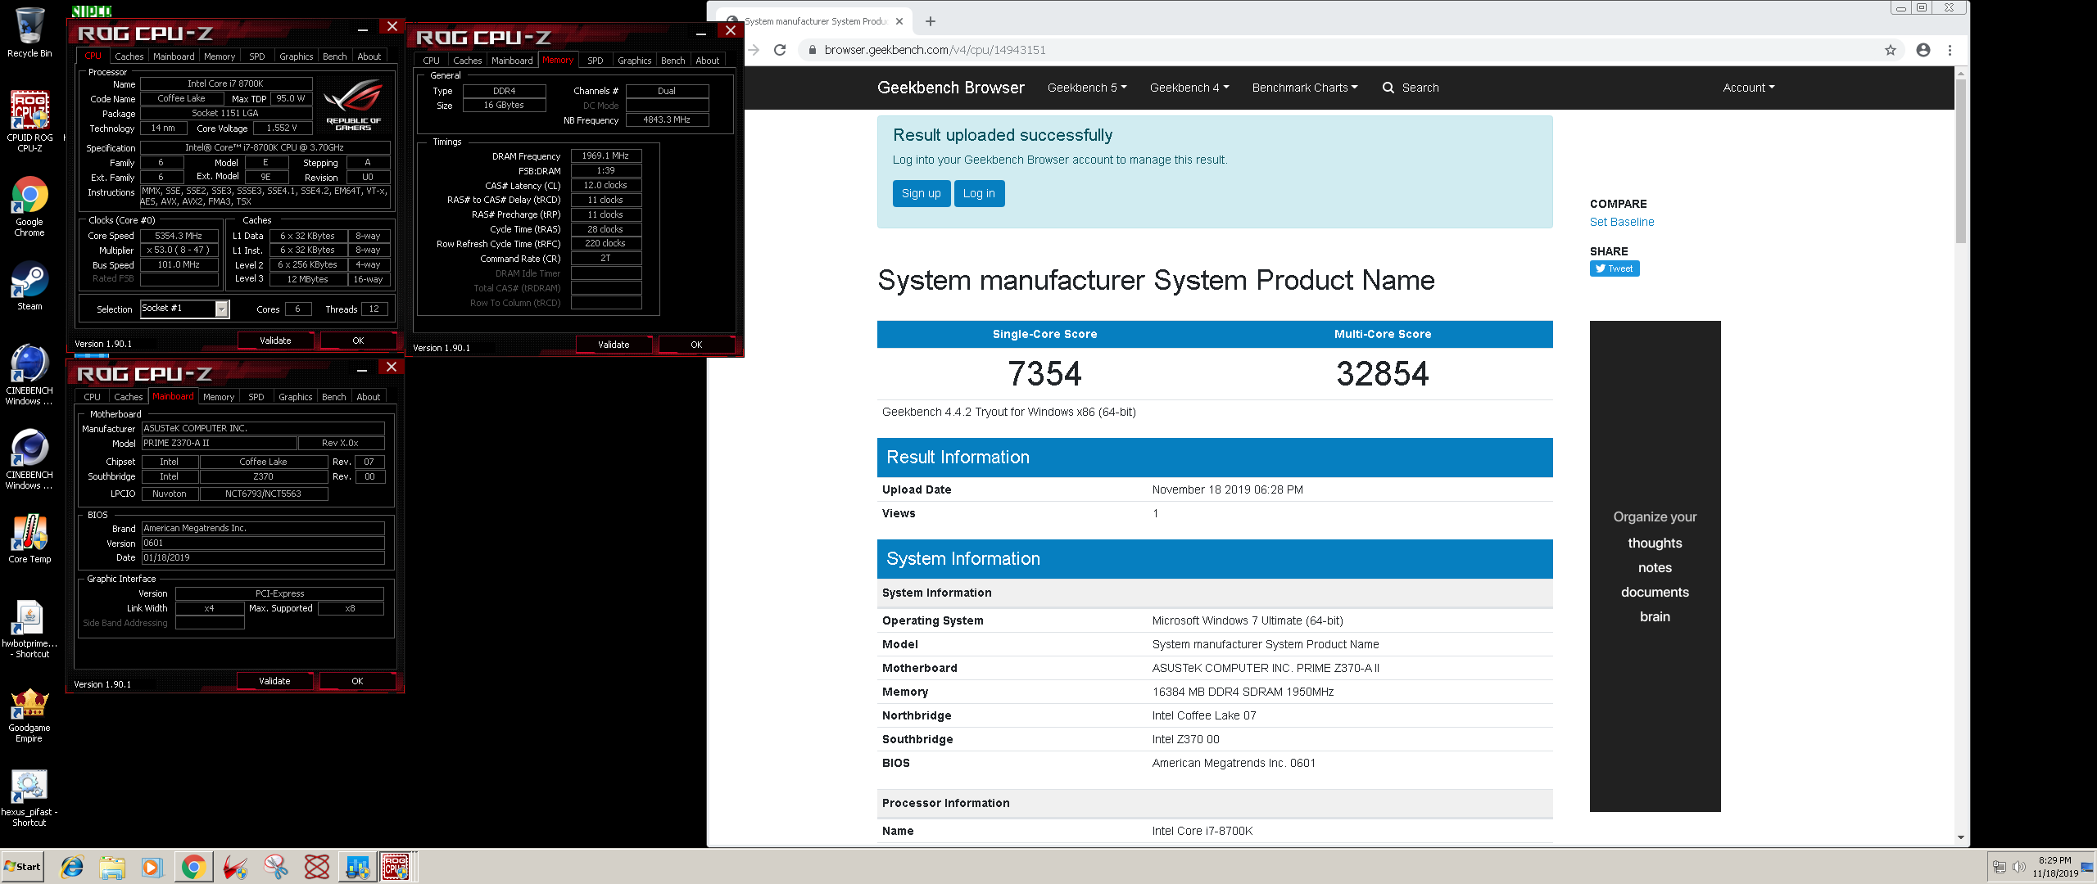Open the Account dropdown in Geekbench navbar

1749,88
